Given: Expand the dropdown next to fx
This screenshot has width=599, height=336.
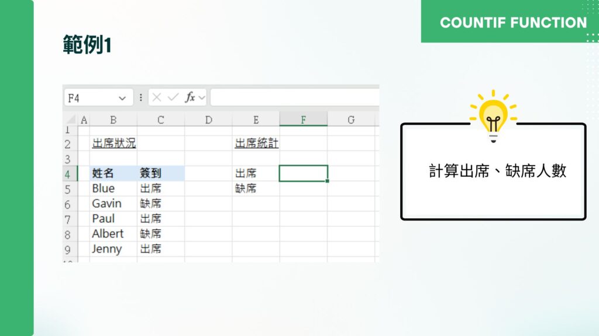Looking at the screenshot, I should [x=202, y=98].
